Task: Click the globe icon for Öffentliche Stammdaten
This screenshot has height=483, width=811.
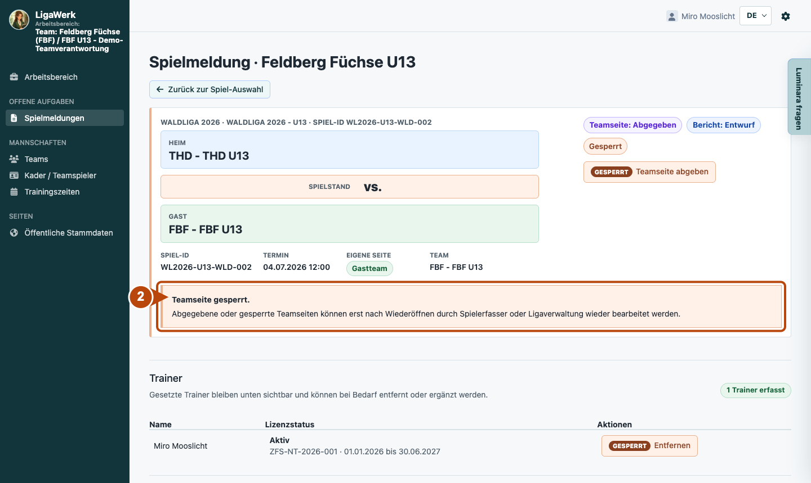Action: (x=14, y=233)
